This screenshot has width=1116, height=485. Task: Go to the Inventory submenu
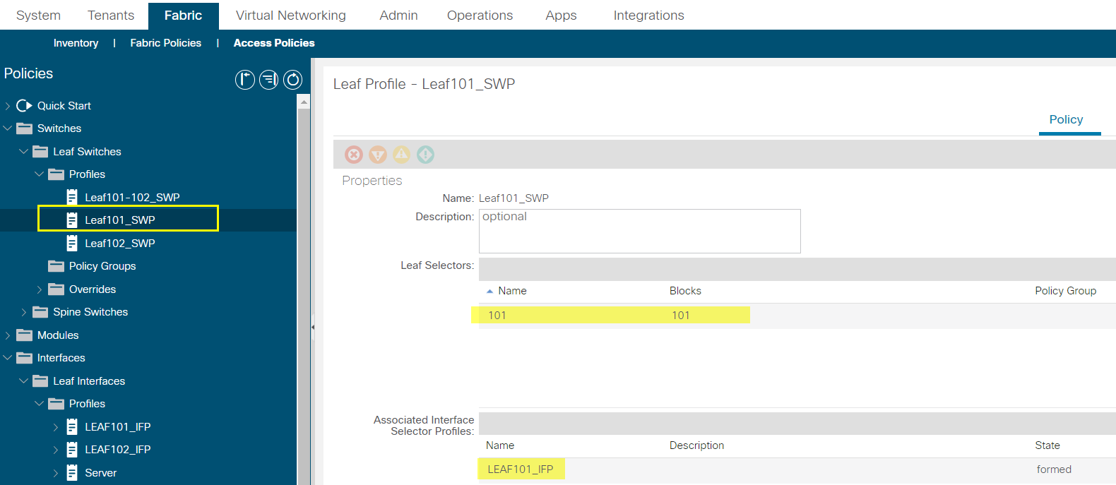click(x=76, y=43)
